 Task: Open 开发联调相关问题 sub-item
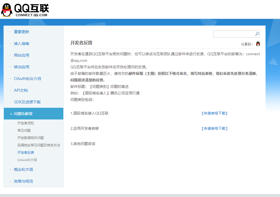point(31,138)
